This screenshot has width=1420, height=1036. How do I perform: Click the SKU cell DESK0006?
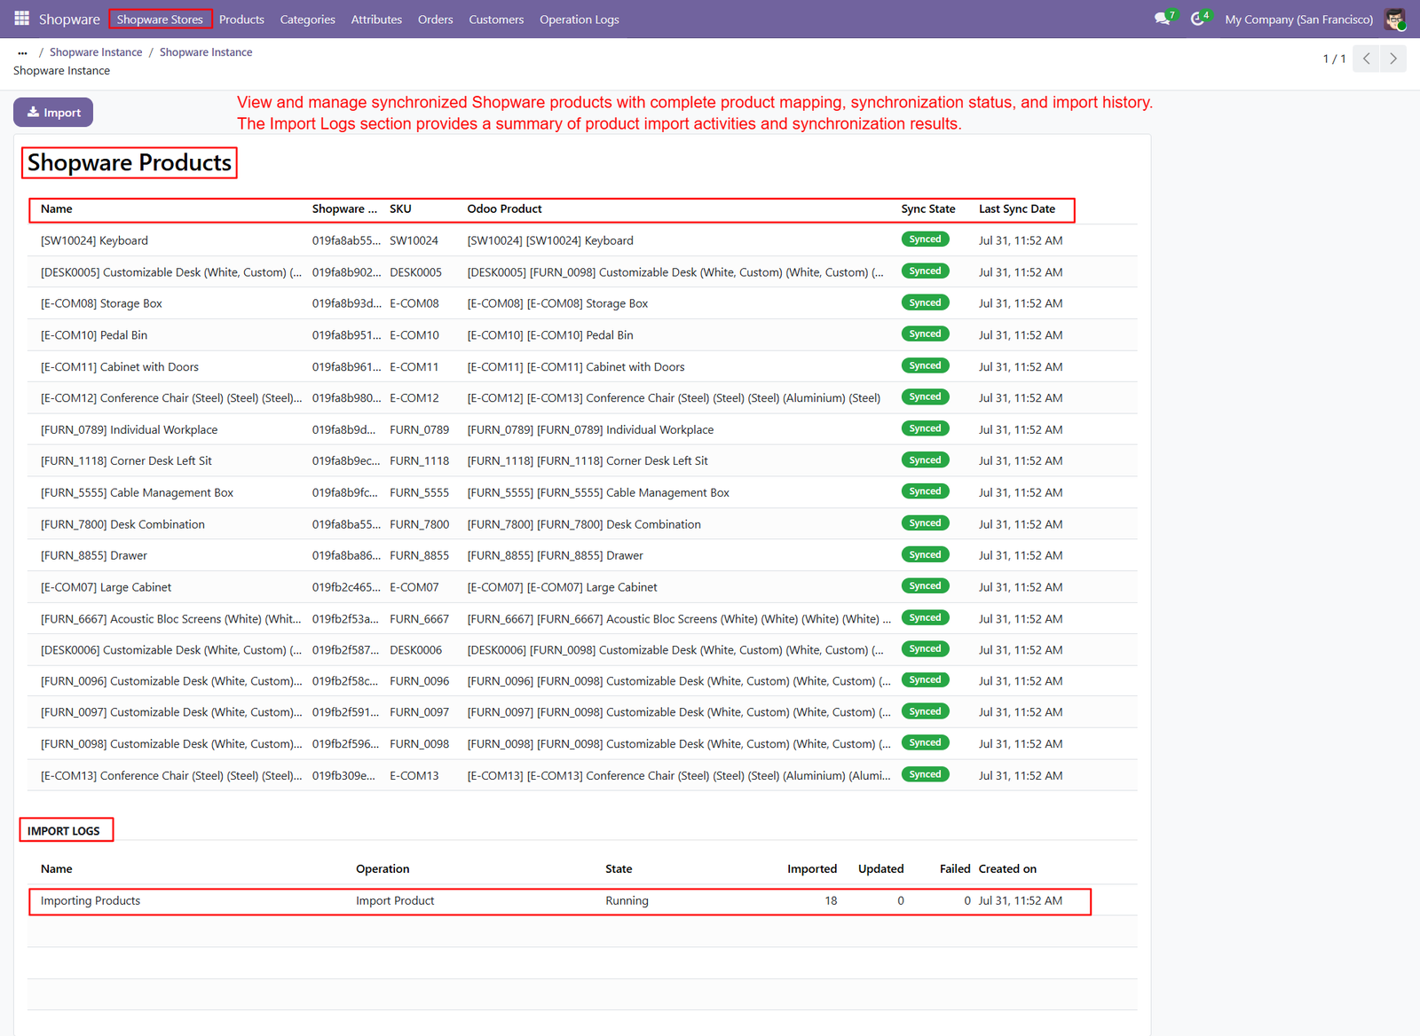click(415, 650)
